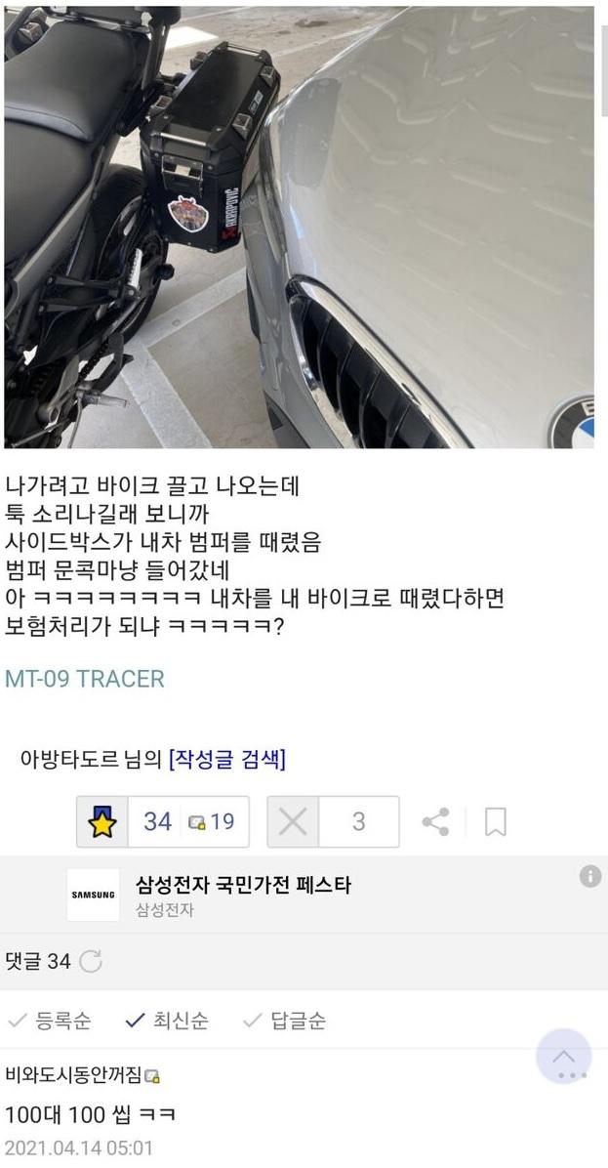The width and height of the screenshot is (608, 1168).
Task: Click commenter name 비와도시동안꺼짐
Action: [x=73, y=1075]
